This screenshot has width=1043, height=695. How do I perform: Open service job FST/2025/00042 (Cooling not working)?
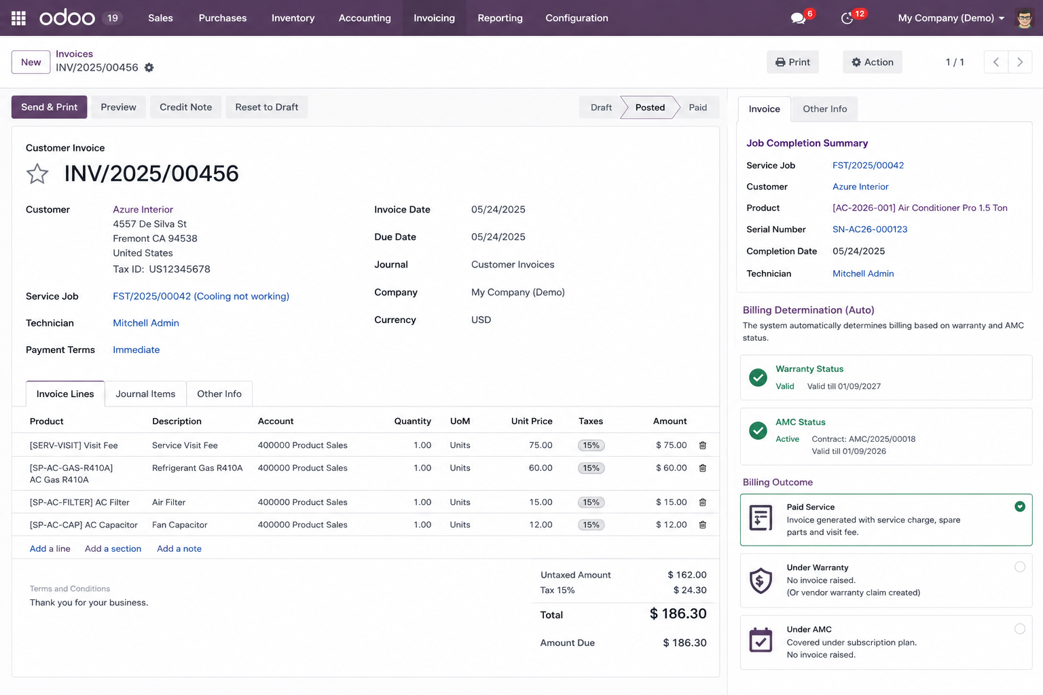(201, 296)
